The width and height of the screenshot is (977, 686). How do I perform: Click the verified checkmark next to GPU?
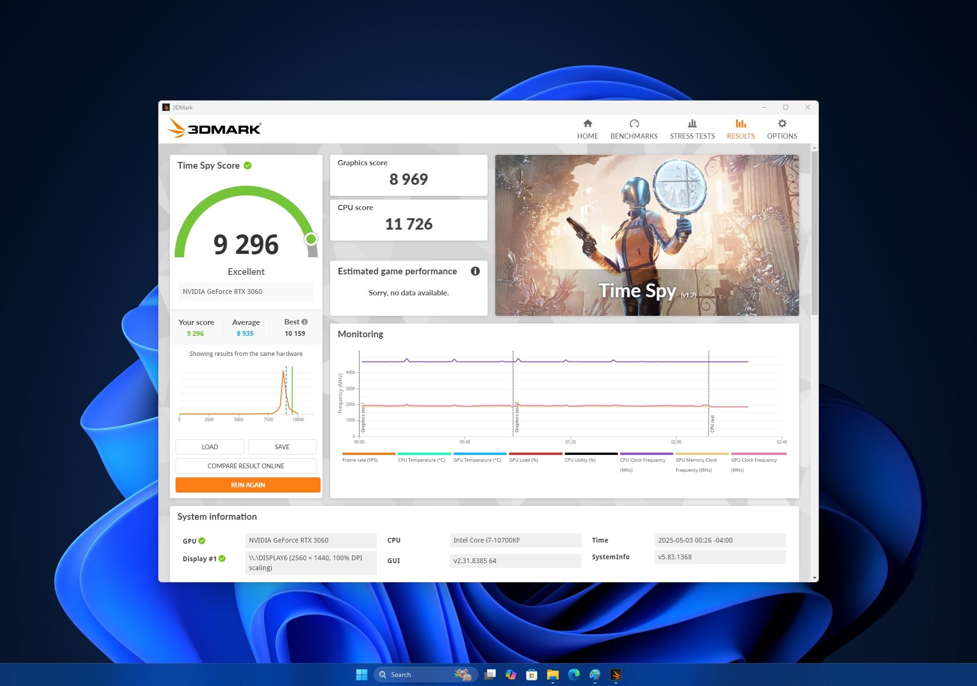coord(202,540)
